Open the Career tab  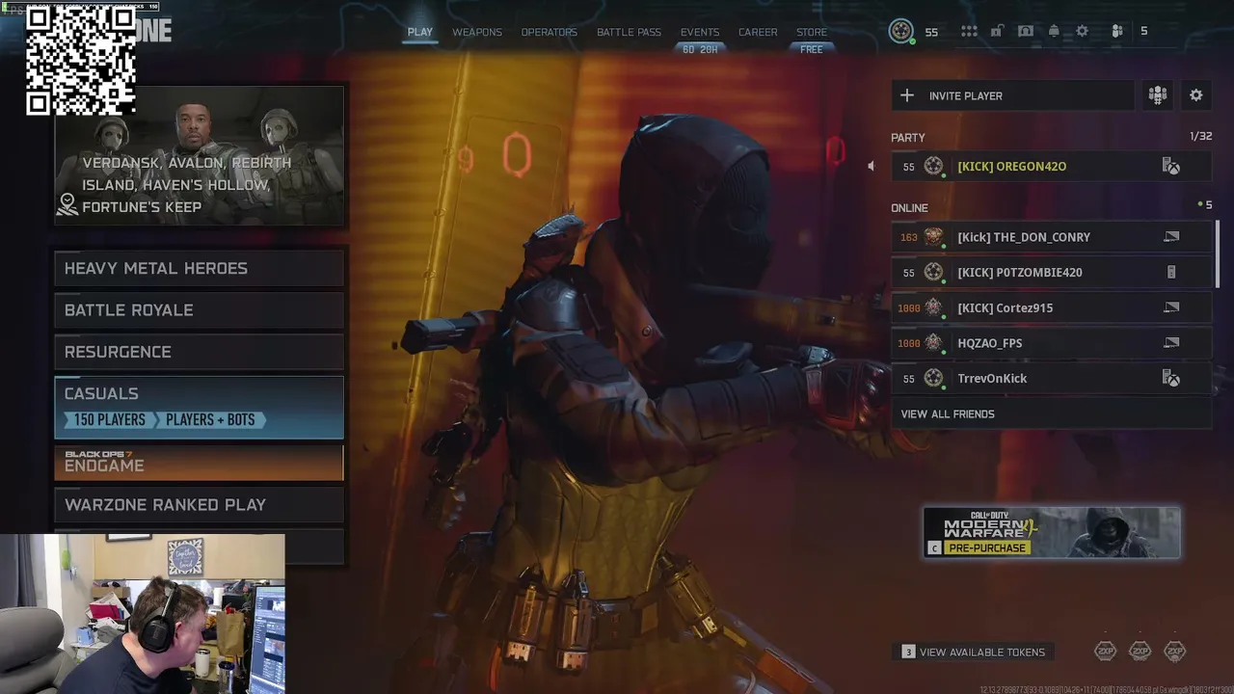(x=758, y=32)
